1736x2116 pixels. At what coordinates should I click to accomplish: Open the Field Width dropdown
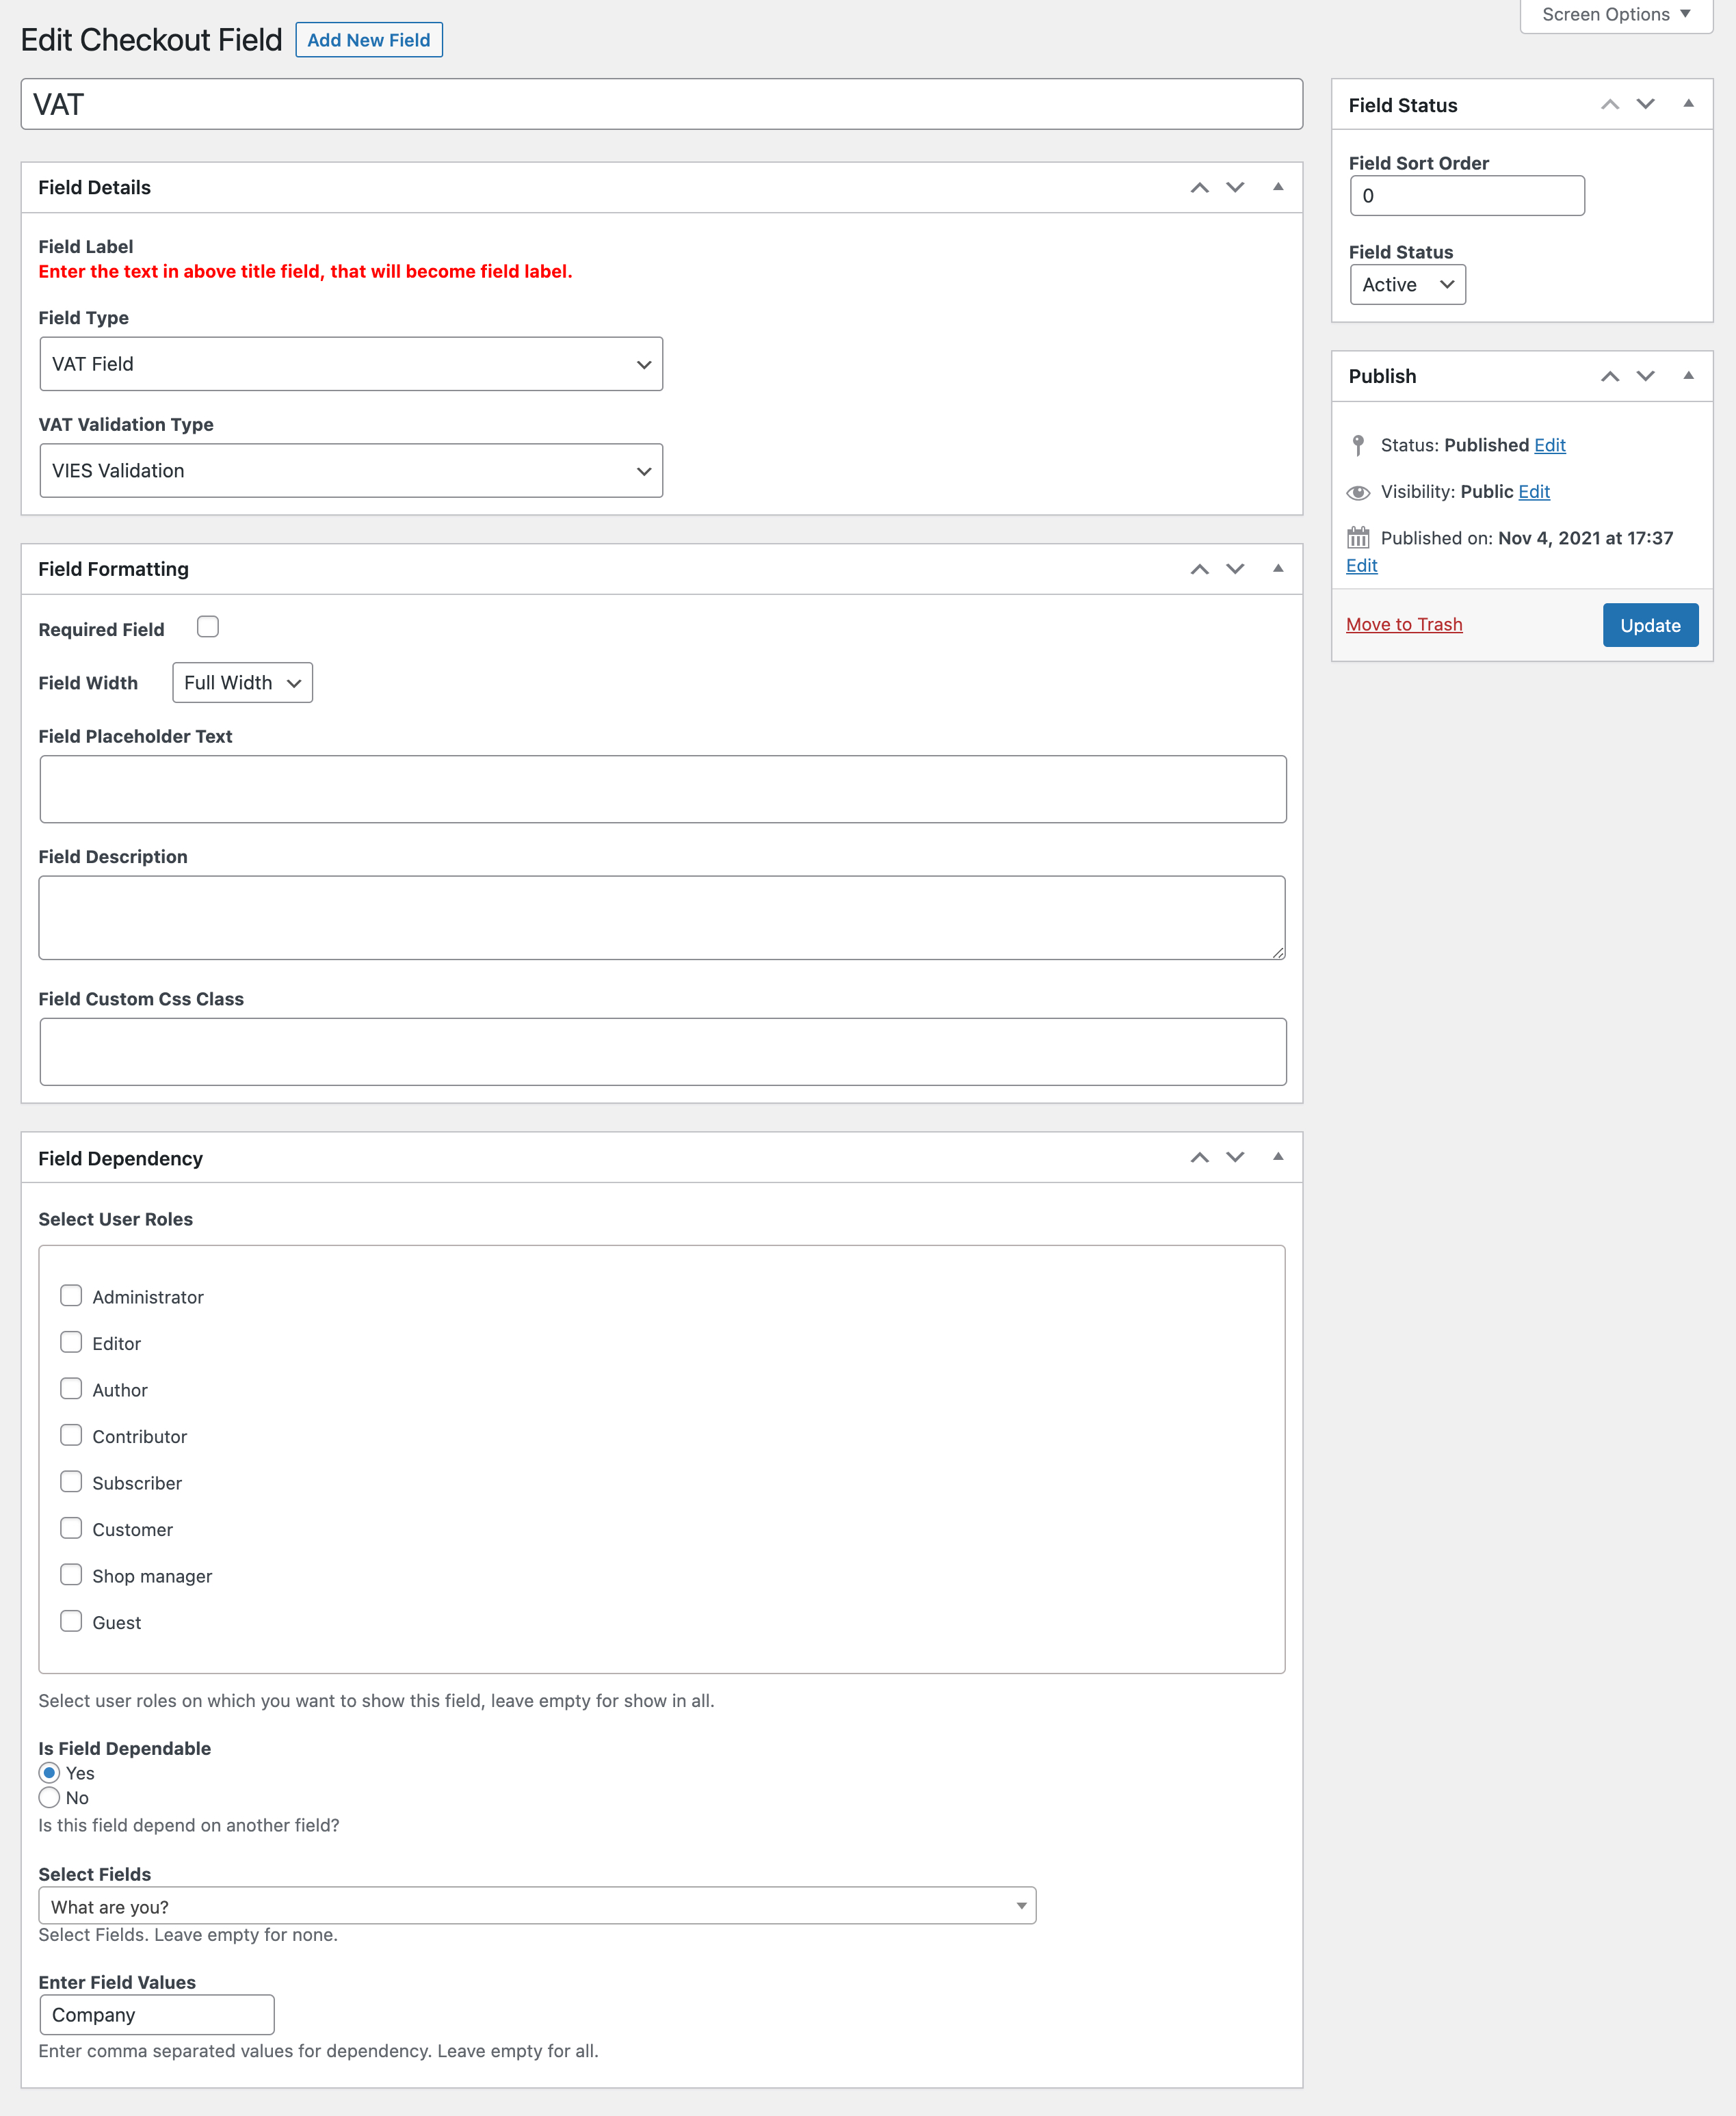pyautogui.click(x=242, y=682)
